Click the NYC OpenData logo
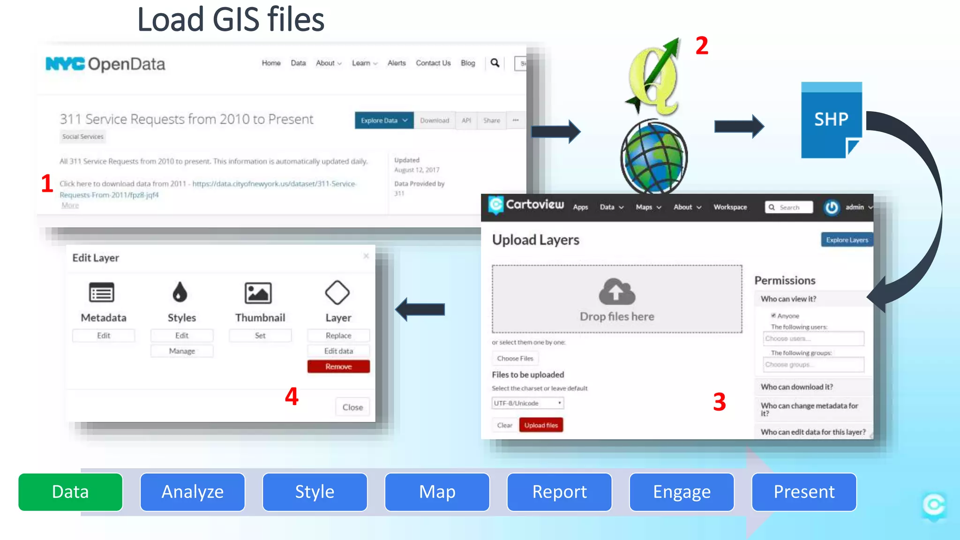This screenshot has width=960, height=540. point(105,64)
